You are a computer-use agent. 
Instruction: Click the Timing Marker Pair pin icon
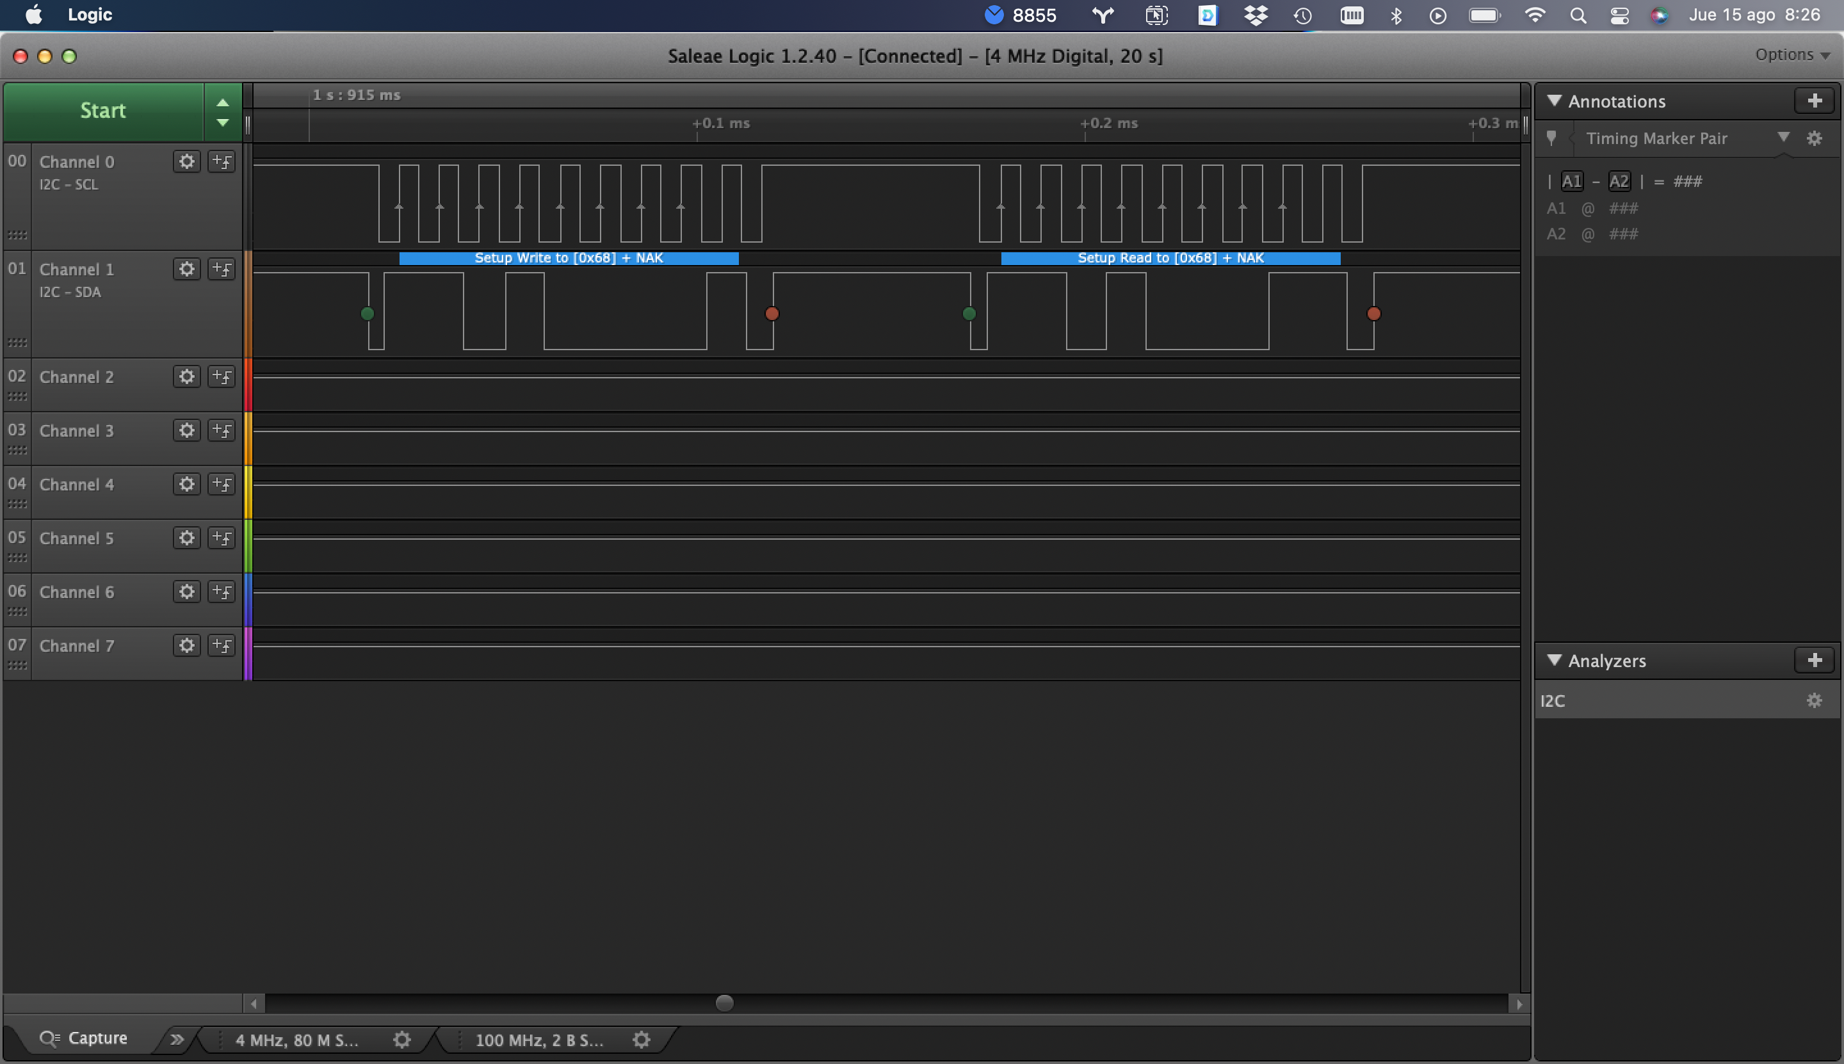tap(1551, 138)
